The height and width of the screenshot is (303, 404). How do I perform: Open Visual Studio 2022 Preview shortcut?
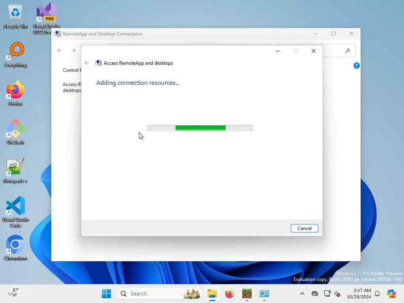coord(46,19)
